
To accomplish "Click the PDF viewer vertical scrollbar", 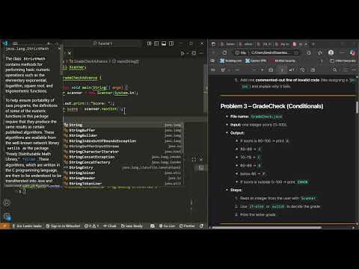I will point(357,107).
